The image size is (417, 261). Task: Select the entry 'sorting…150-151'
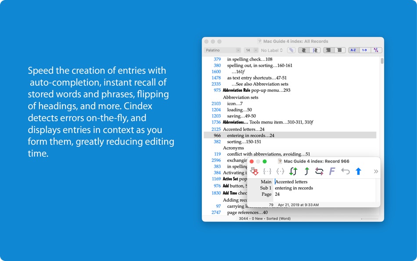point(244,141)
